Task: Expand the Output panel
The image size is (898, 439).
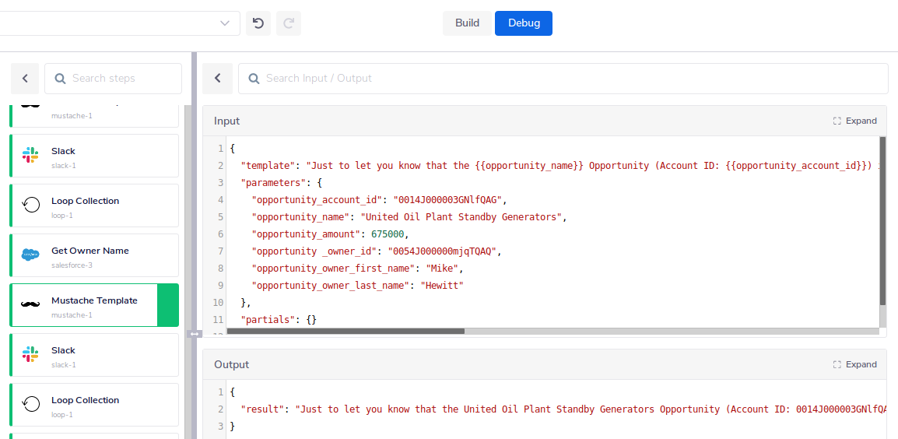Action: (x=854, y=364)
